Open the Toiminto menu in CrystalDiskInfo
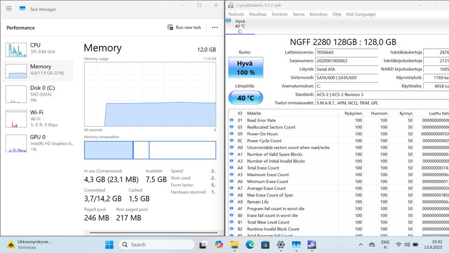The width and height of the screenshot is (449, 253). 280,14
